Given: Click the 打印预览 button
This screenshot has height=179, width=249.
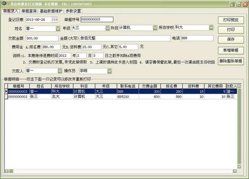Looking at the screenshot, I should coord(231,20).
